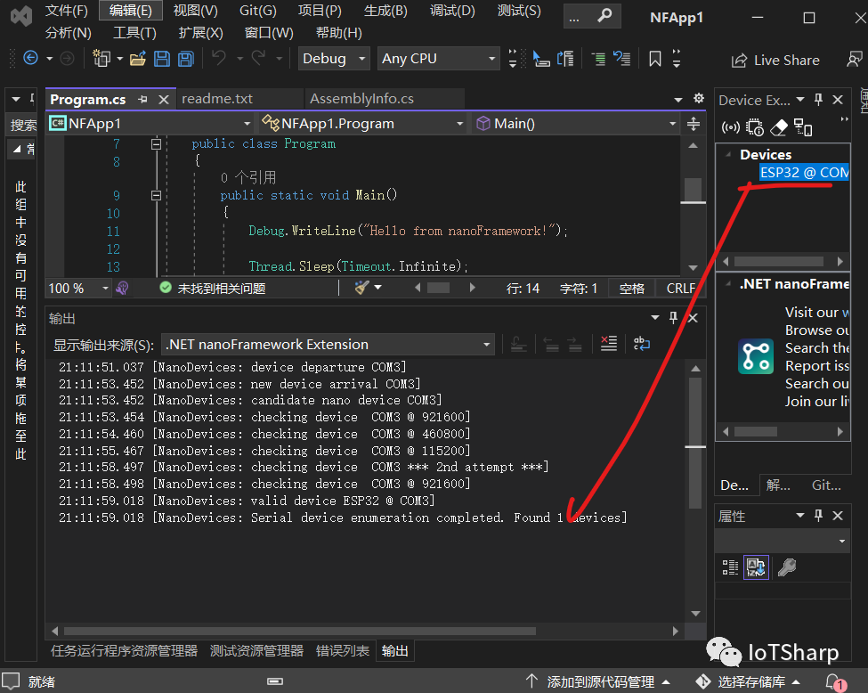Click the redo arrow icon
The width and height of the screenshot is (868, 693).
pos(258,58)
